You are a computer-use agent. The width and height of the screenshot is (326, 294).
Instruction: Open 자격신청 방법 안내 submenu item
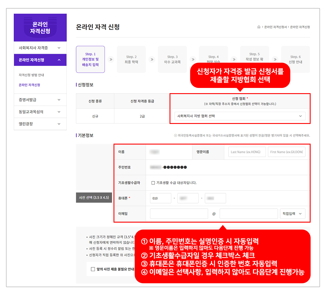click(31, 75)
